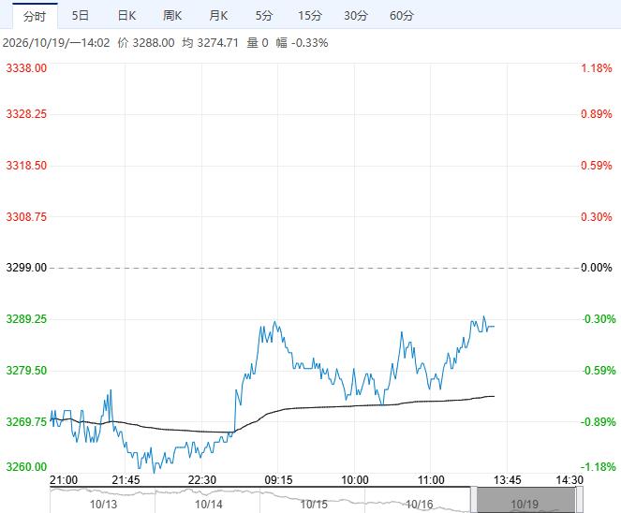Click the 09:15 time axis label
The width and height of the screenshot is (621, 513).
pos(278,480)
